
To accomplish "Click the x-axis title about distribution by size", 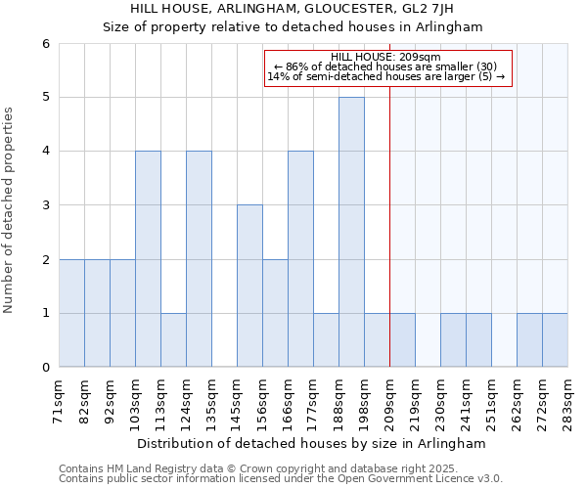I will [311, 443].
